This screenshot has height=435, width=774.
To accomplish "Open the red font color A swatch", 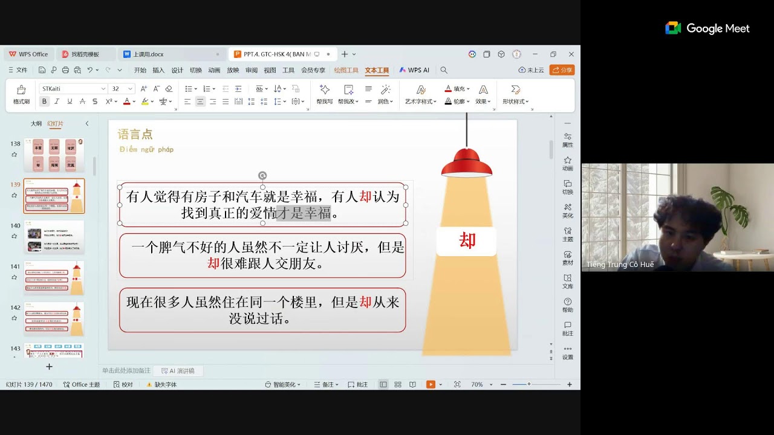I will (x=126, y=101).
